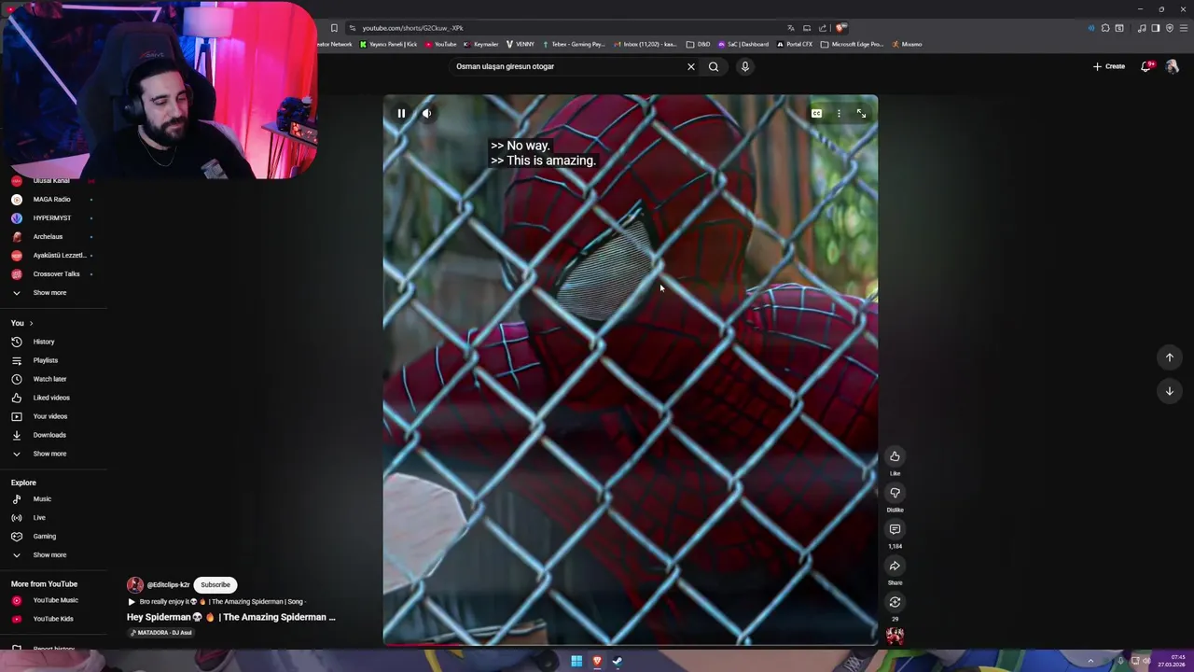Open Brave browser from the taskbar
The width and height of the screenshot is (1194, 672).
(597, 662)
